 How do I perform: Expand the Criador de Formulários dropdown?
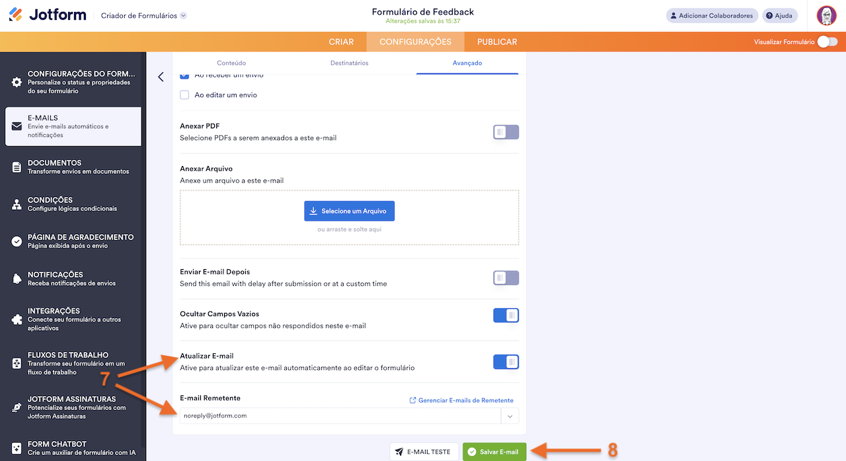coord(183,16)
